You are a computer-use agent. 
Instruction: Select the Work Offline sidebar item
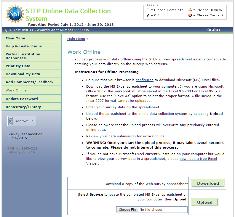click(32, 90)
